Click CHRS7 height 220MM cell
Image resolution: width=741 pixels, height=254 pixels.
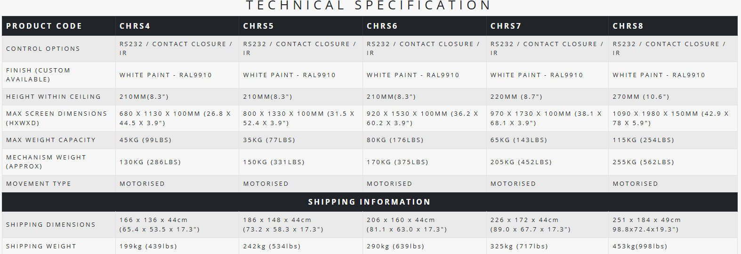pos(516,96)
